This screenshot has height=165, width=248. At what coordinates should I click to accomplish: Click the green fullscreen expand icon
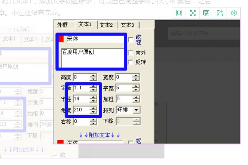click(193, 13)
